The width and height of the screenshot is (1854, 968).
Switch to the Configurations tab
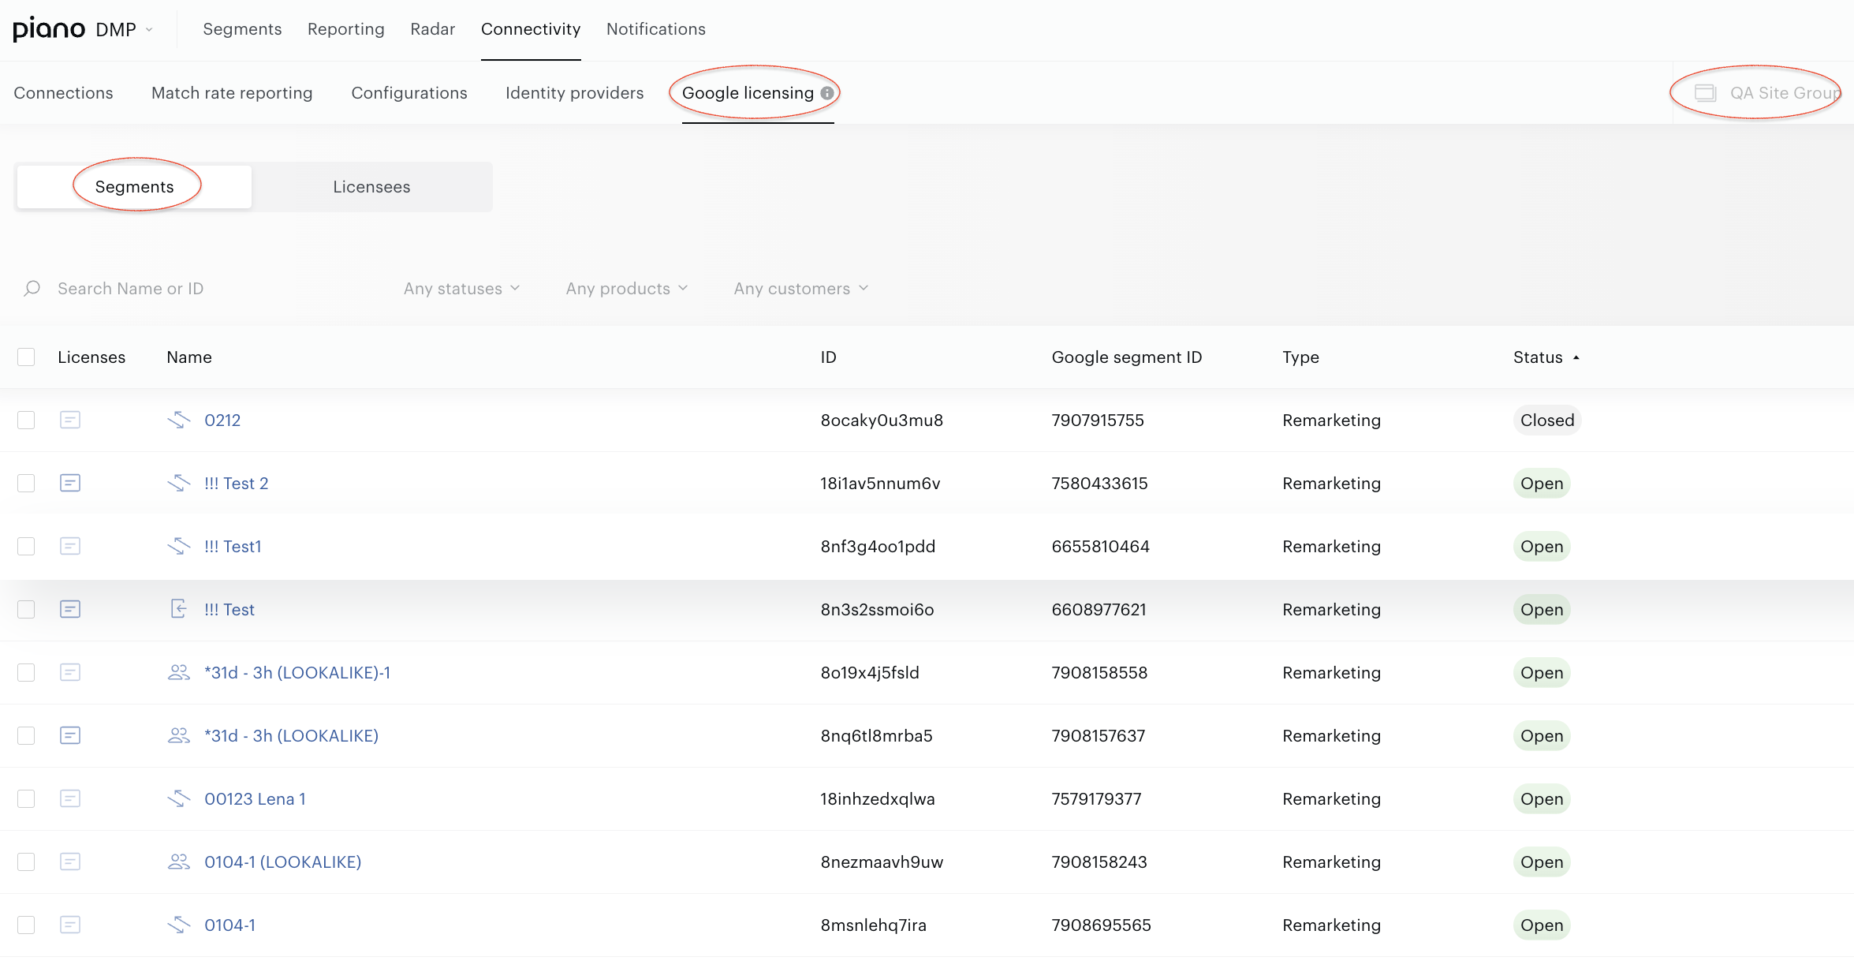(409, 93)
